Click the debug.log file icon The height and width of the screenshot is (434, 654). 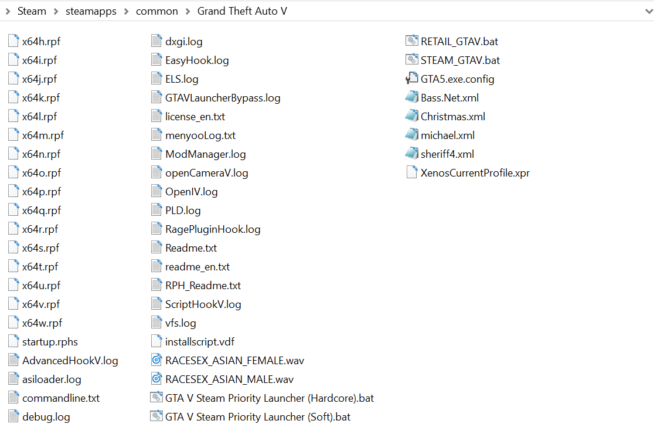pyautogui.click(x=13, y=416)
